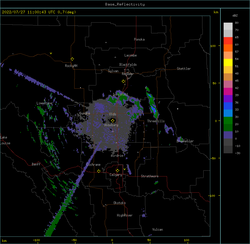
Task: Click the km unit label at bottom left
Action: 4,241
